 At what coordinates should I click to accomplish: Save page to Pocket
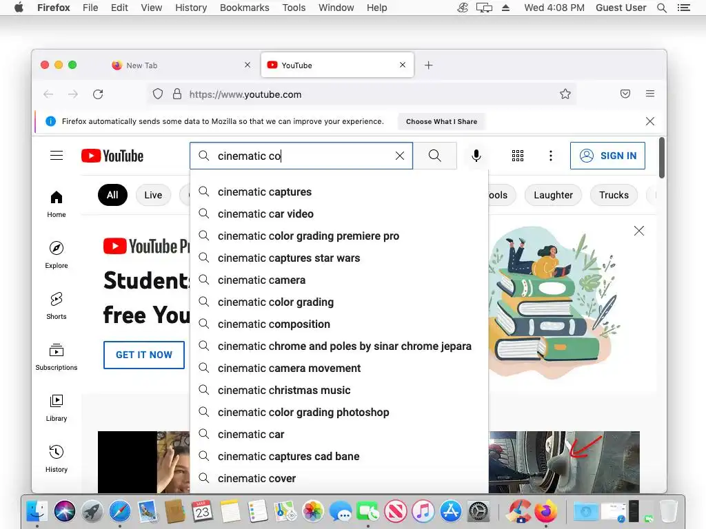click(x=625, y=94)
